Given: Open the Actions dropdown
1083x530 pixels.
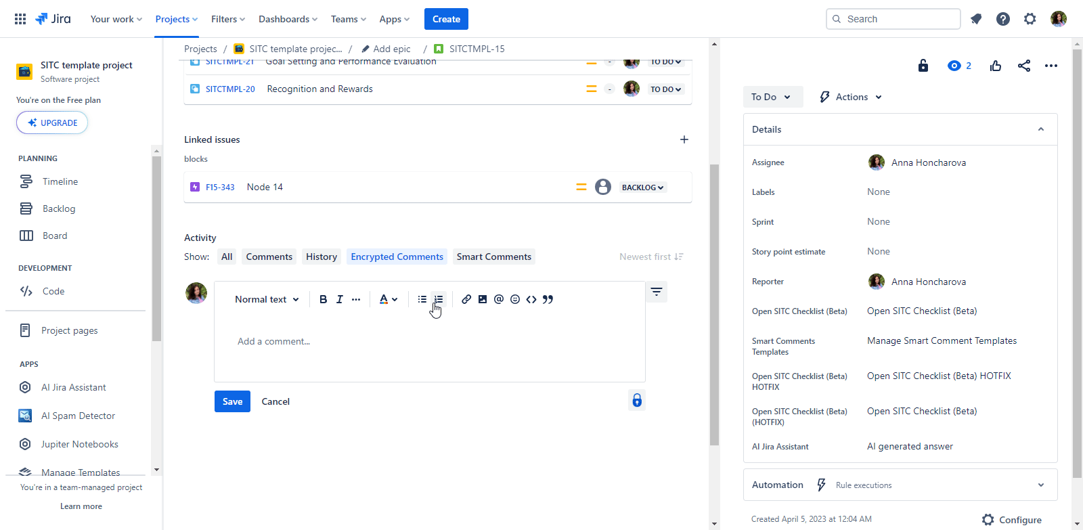Looking at the screenshot, I should pos(851,97).
